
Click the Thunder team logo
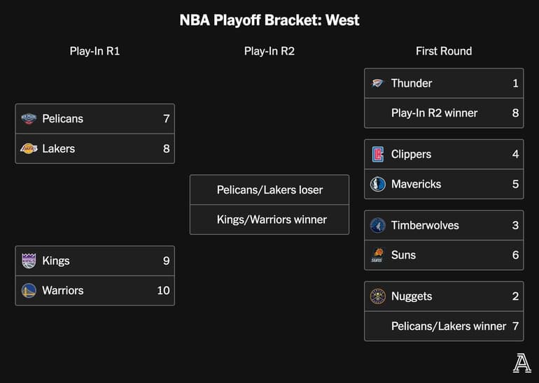click(377, 83)
